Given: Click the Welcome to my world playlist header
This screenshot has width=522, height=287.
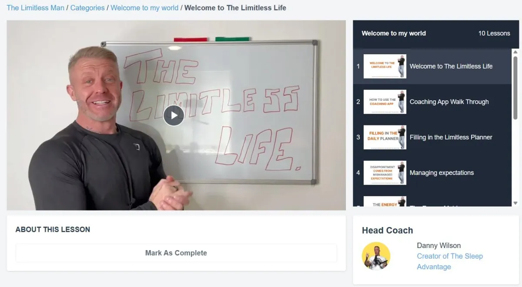Looking at the screenshot, I should point(436,33).
